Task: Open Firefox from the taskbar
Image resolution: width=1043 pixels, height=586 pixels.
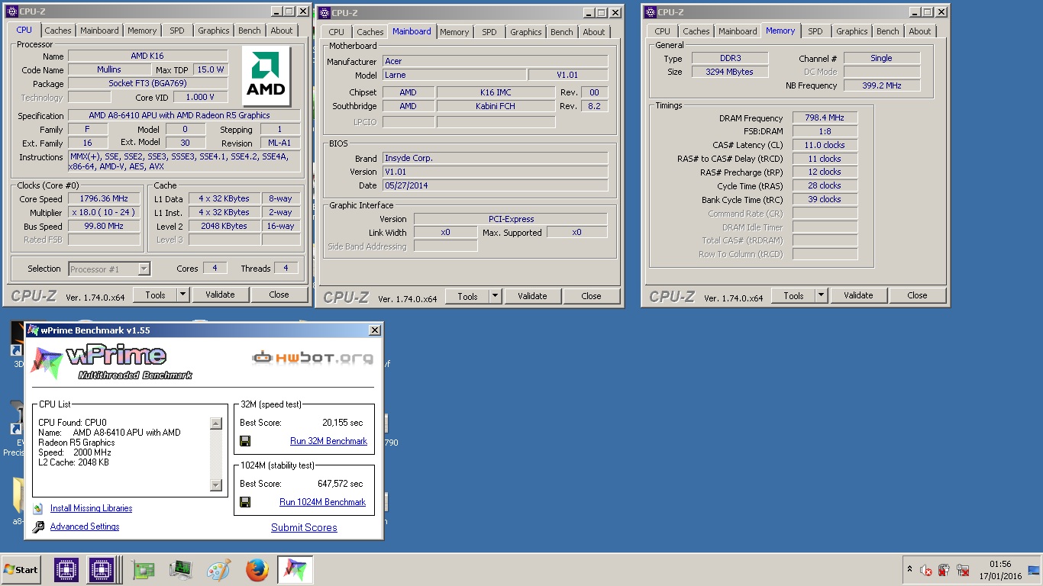Action: (x=257, y=570)
